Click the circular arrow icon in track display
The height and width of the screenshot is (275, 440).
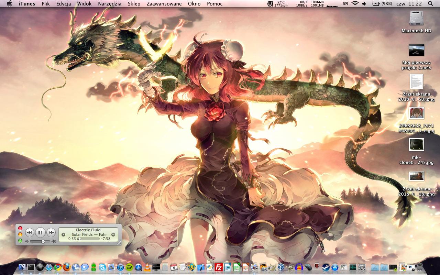[x=113, y=234]
